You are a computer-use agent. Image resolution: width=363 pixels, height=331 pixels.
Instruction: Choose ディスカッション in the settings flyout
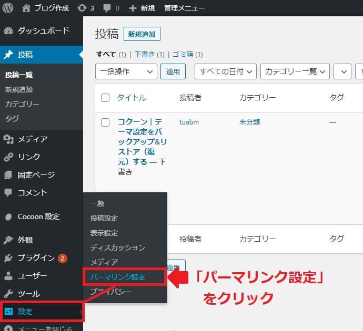pos(118,247)
